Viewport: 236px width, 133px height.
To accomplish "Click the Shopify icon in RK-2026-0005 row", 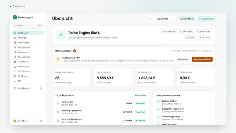I will 58,112.
